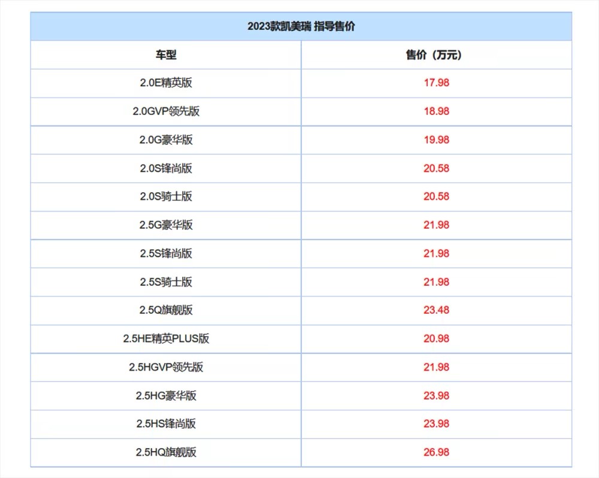Select the 2.5Q旗舰版 model cell

click(x=166, y=310)
